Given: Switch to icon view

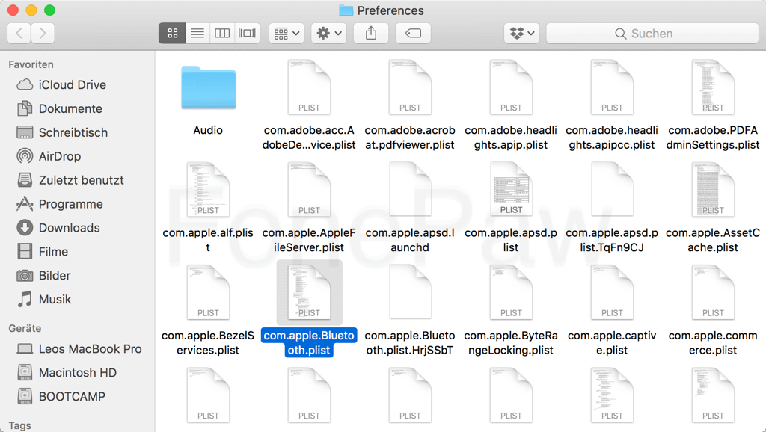Looking at the screenshot, I should (x=173, y=33).
